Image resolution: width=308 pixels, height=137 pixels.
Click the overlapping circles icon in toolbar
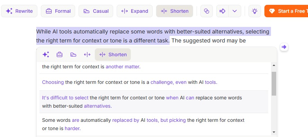point(207,11)
